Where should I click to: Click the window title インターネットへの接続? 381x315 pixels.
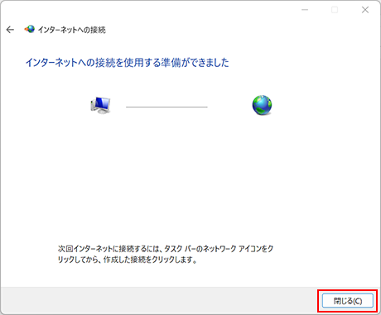click(x=72, y=30)
